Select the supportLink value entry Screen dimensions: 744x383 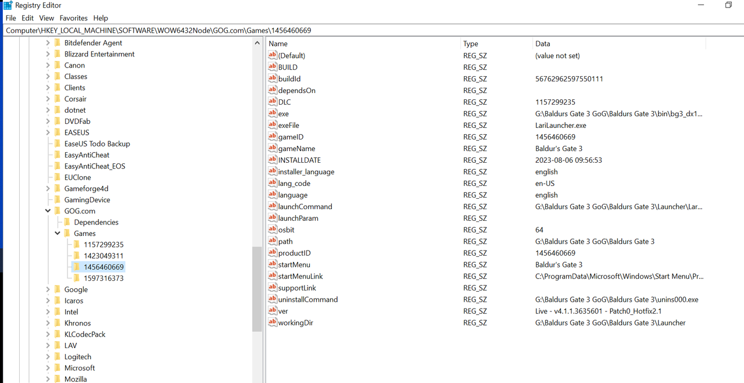click(x=297, y=288)
